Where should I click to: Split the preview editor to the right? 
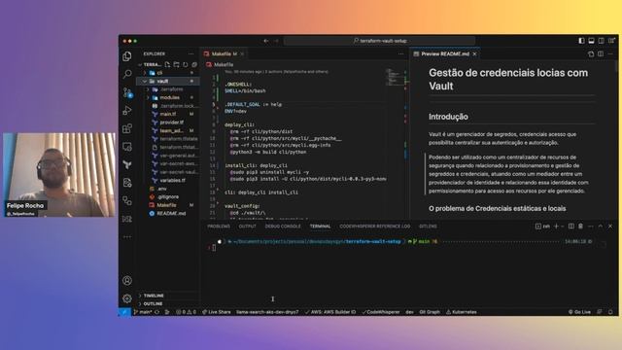click(x=601, y=54)
